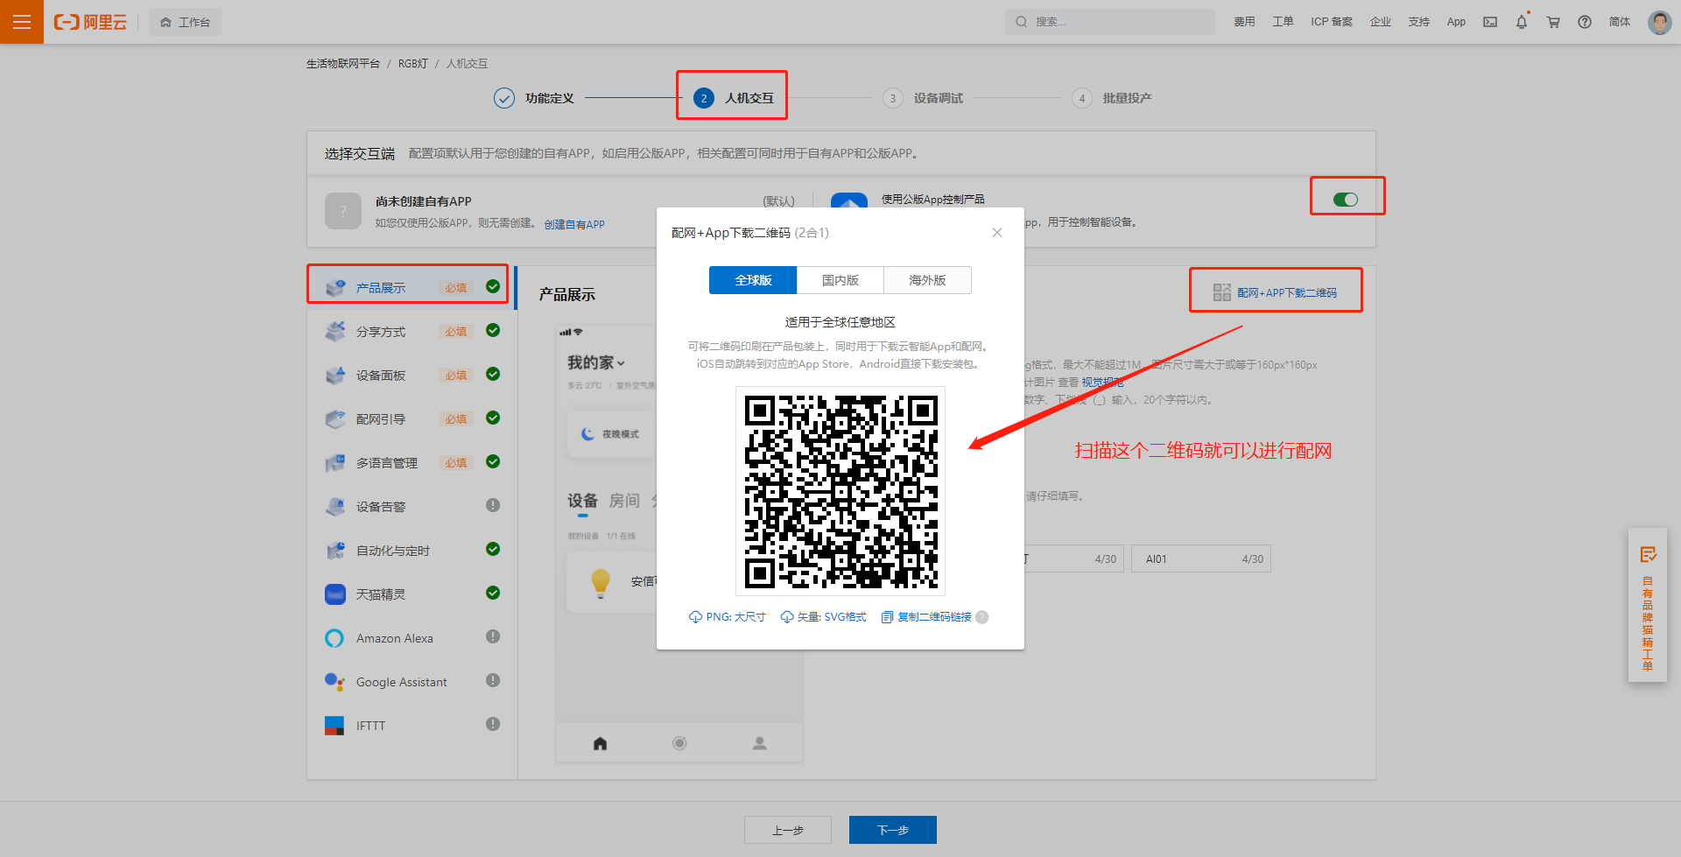
Task: Download the QR code in SVG format
Action: coord(823,617)
